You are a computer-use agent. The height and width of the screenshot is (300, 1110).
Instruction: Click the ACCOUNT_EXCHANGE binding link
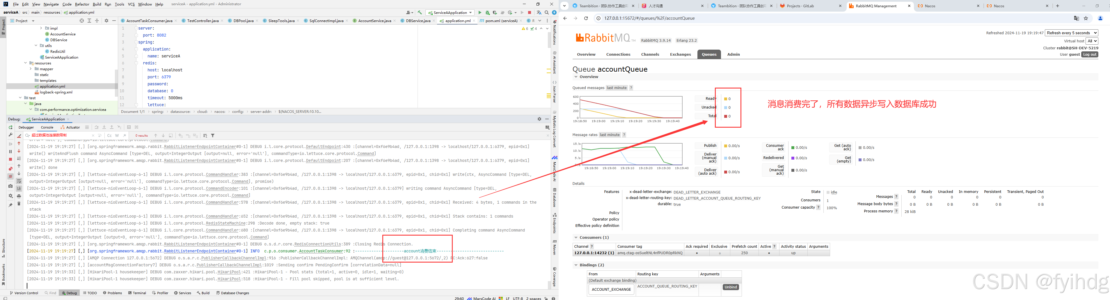[612, 290]
